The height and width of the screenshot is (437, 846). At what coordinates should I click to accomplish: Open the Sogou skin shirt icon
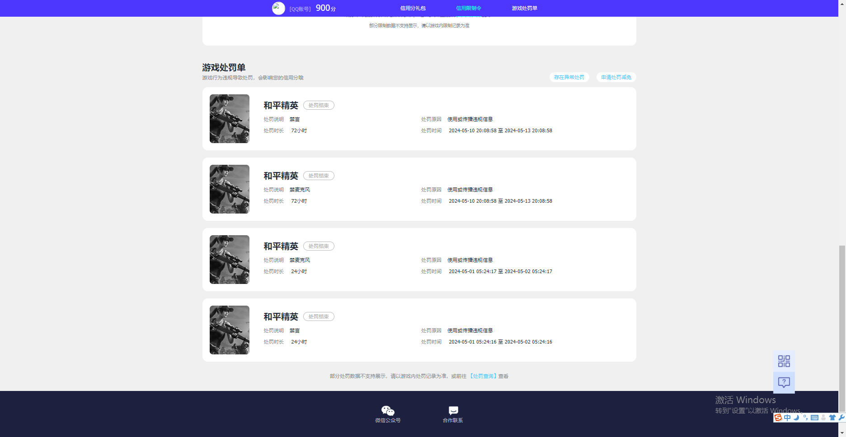click(832, 418)
